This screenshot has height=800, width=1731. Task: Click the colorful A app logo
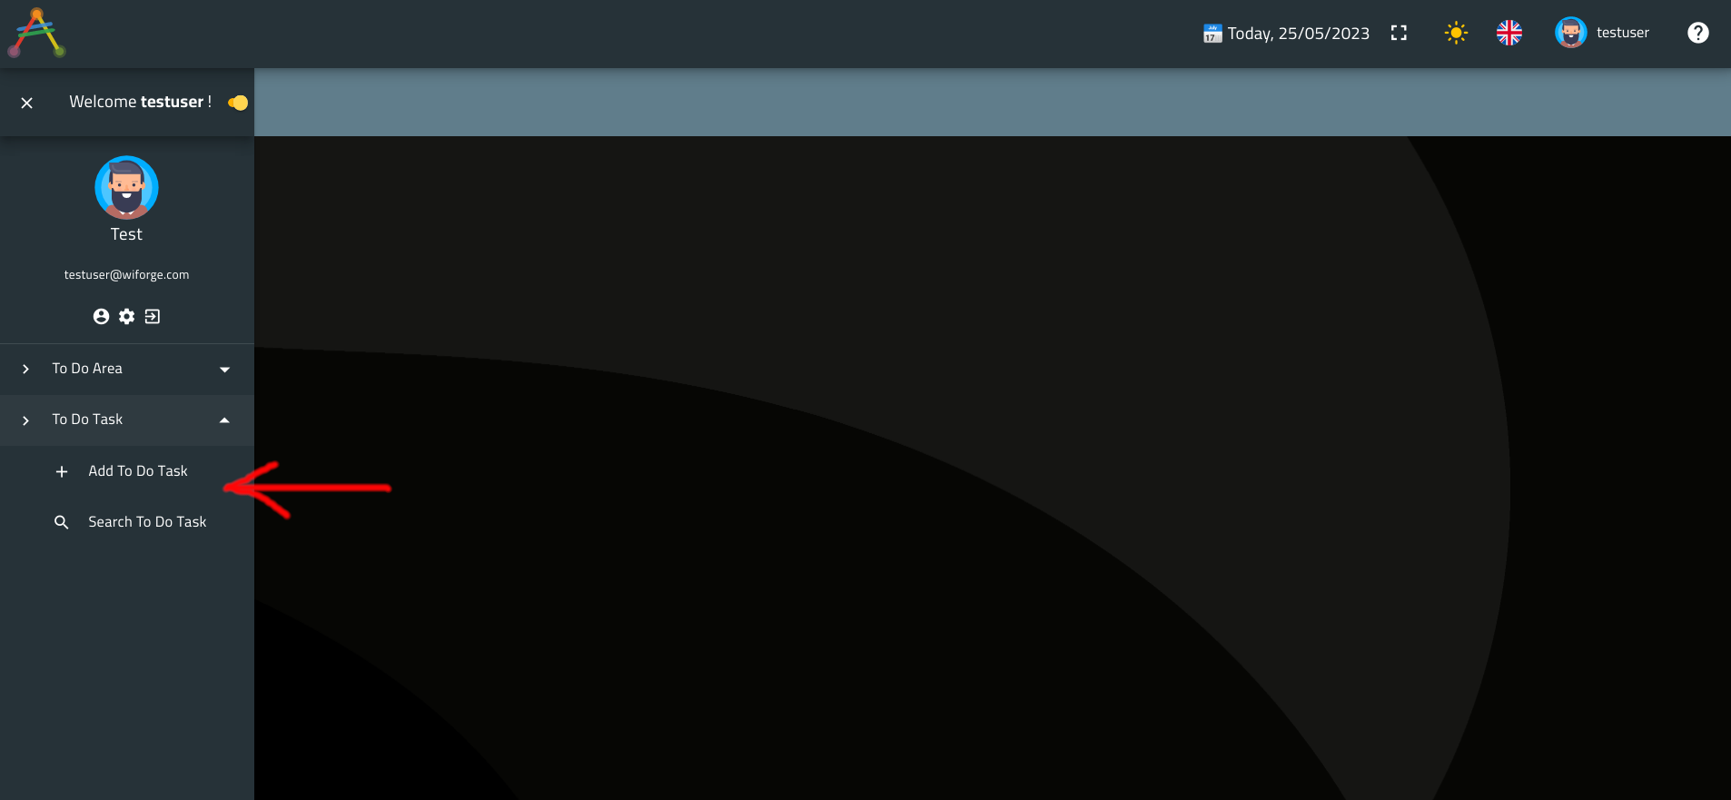click(36, 33)
